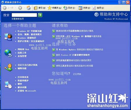
Task: Open topic 自定义自己的计算机
Action: (28, 65)
